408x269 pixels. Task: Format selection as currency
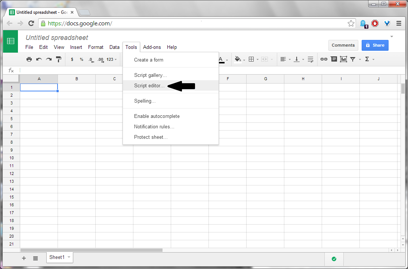click(x=72, y=59)
